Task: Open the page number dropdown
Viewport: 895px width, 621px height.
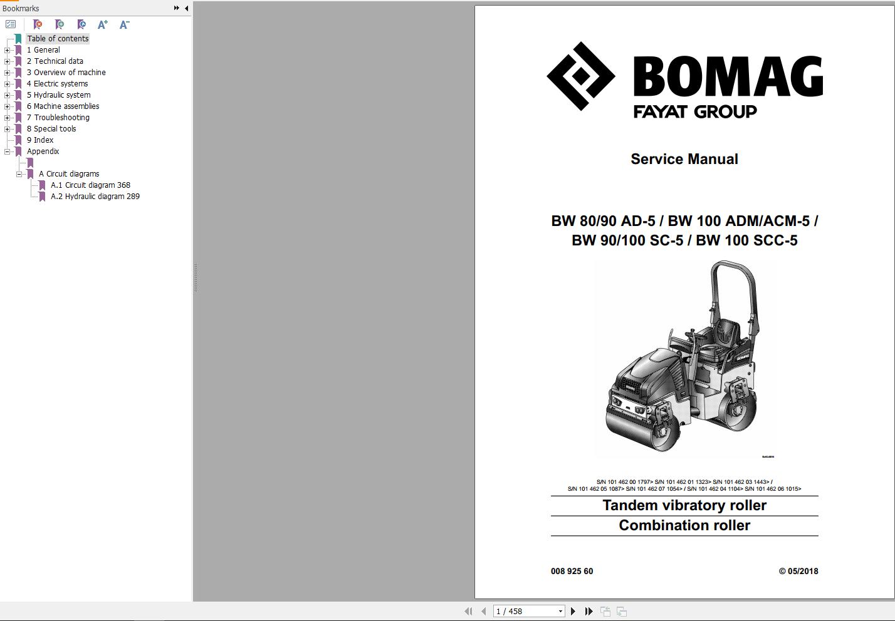Action: pyautogui.click(x=560, y=611)
